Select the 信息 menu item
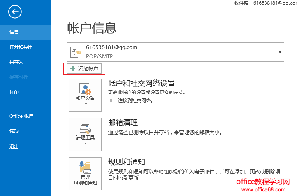Image resolution: width=297 pixels, height=196 pixels. (x=26, y=32)
